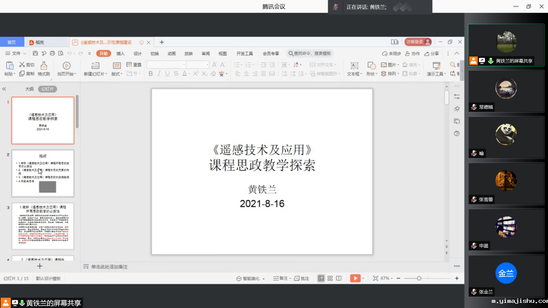
Task: Expand the 新建幻灯片 dropdown
Action: (x=95, y=74)
